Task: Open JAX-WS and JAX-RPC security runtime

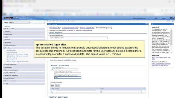Action: coord(18,62)
